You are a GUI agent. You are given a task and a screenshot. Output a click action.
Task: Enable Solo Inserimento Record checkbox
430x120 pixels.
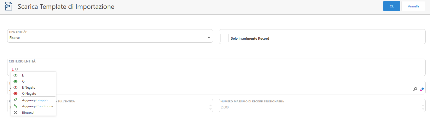pyautogui.click(x=225, y=38)
